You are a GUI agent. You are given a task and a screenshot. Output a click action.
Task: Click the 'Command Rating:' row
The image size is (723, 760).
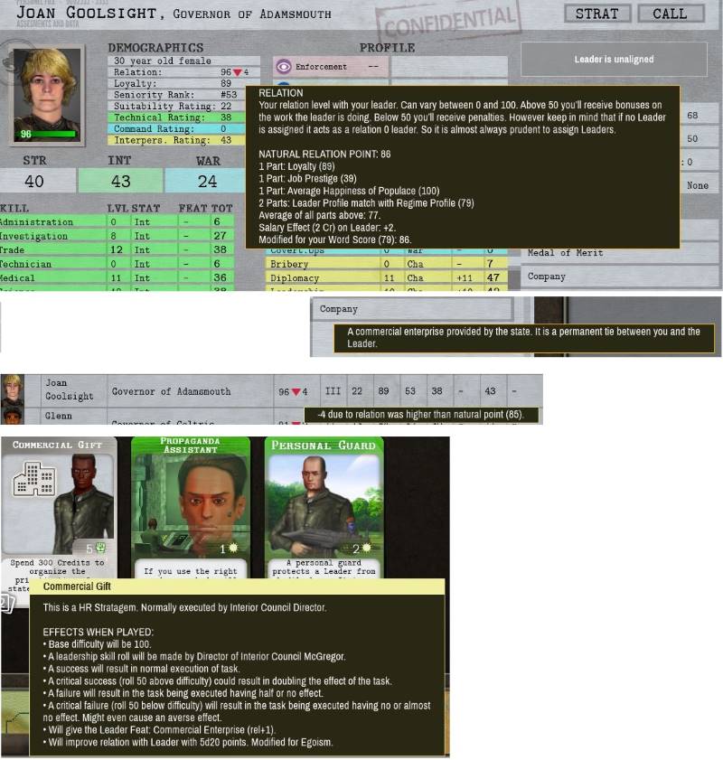pyautogui.click(x=176, y=129)
